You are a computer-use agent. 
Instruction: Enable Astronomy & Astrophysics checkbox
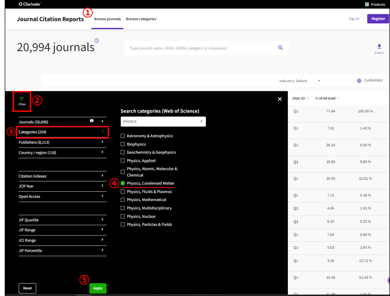tap(123, 136)
